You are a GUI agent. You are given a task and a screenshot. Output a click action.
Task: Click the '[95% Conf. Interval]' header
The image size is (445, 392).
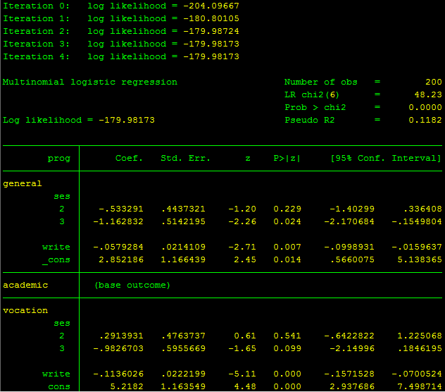[386, 158]
